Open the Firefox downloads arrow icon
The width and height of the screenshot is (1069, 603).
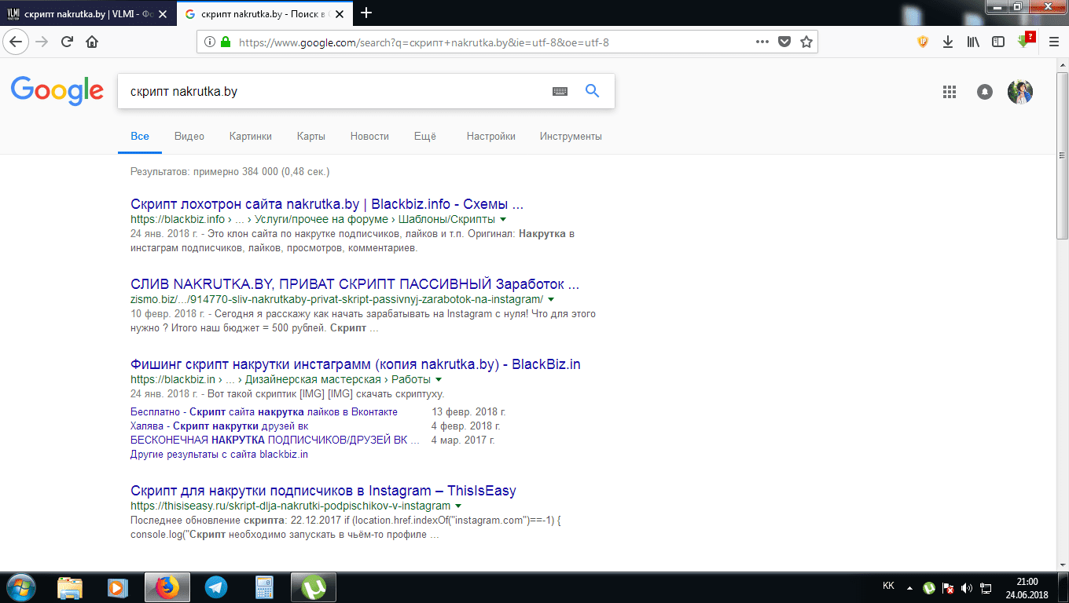coord(948,42)
